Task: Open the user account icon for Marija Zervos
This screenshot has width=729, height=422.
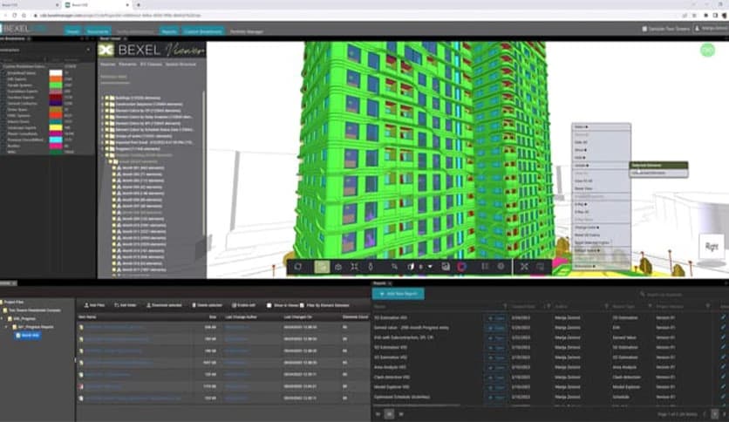Action: (698, 29)
